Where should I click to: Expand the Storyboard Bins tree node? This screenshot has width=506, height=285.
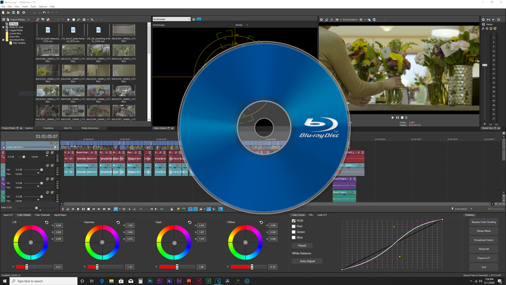3,39
